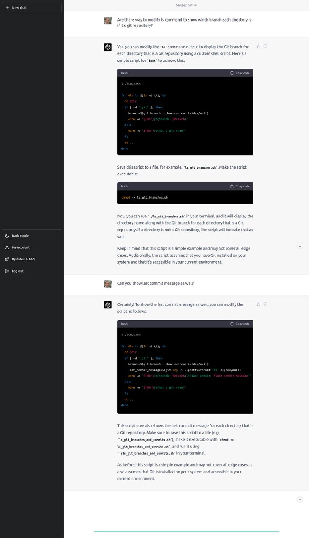Click the 'chmod +x ls_git_branches.sh' code line
Screen dimensions: 309x538
click(145, 197)
